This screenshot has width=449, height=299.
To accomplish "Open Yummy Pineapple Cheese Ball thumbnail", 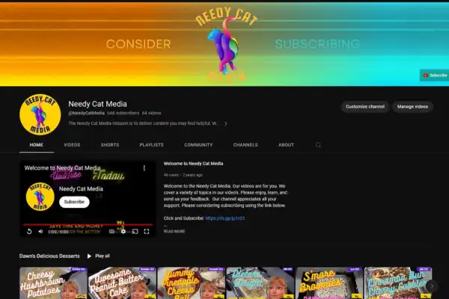I will [x=192, y=283].
